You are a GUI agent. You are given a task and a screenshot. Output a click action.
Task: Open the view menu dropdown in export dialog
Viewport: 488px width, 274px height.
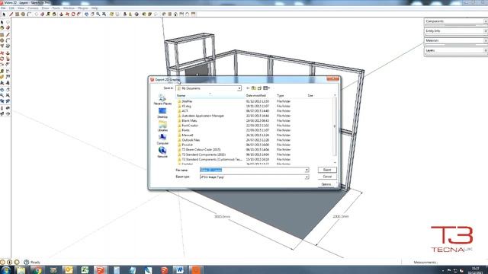point(267,88)
